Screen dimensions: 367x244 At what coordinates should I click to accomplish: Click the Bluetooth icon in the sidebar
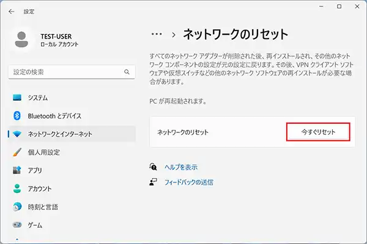(x=17, y=116)
